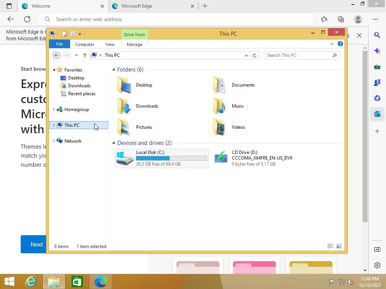This screenshot has width=386, height=289.
Task: Open Customize Quick Access Toolbar dropdown
Action: coord(80,34)
